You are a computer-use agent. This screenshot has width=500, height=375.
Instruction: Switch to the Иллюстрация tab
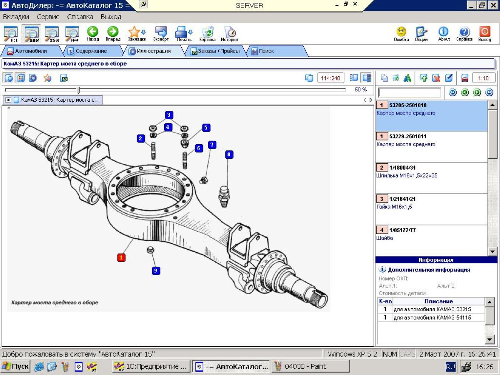(x=153, y=51)
